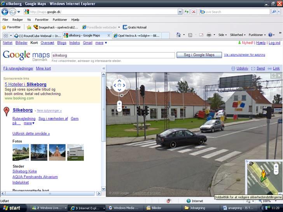Open the 'Silkeborg Kirke' link
283x212 pixels.
24,171
